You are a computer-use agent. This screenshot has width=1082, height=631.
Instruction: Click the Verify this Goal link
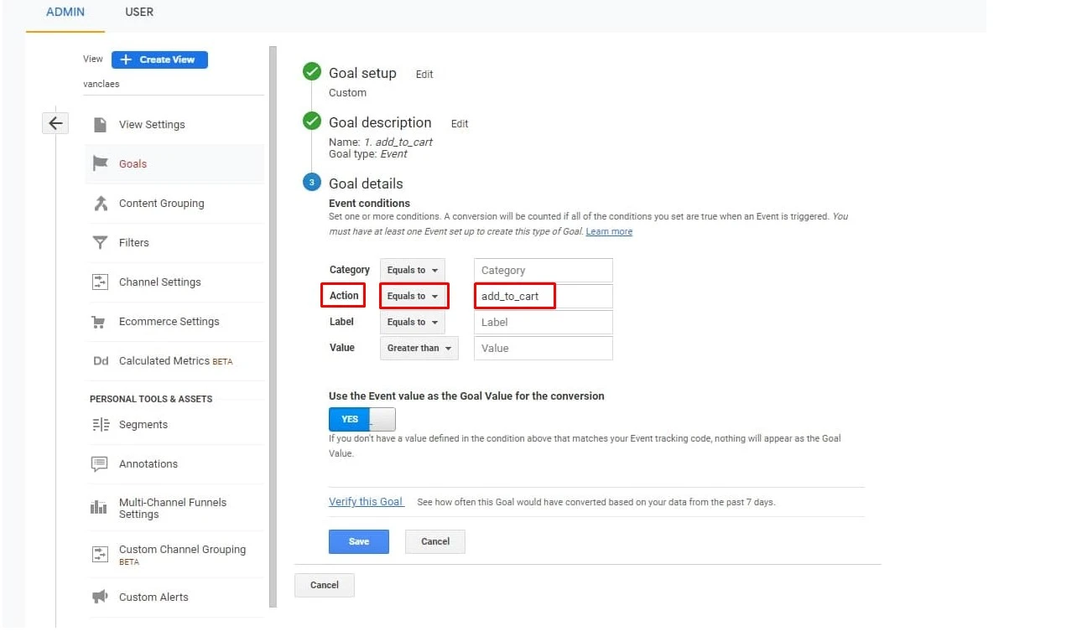pyautogui.click(x=366, y=501)
